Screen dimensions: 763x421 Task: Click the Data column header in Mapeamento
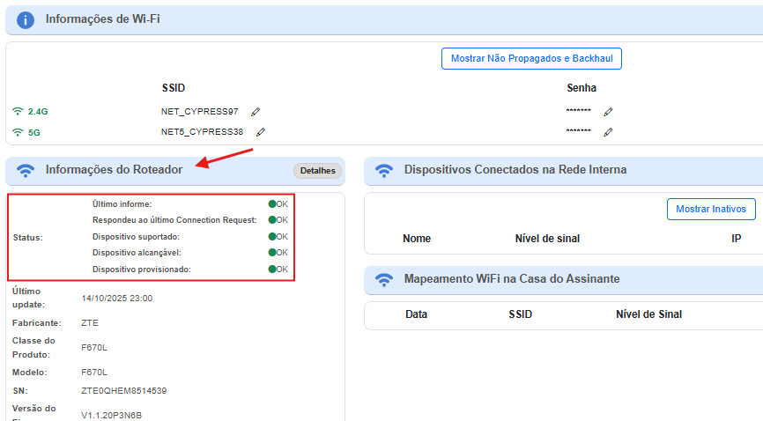point(416,314)
